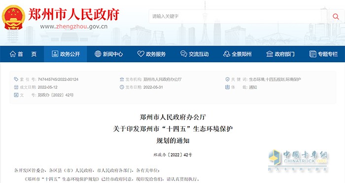Open 政务服务 menu item
This screenshot has width=345, height=183.
tap(156, 54)
